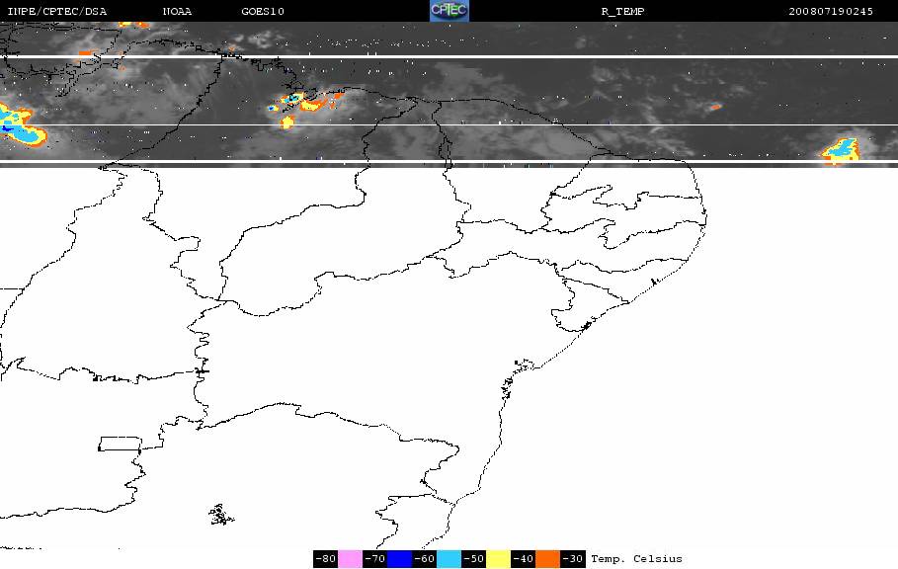Click the 'Temp. Celsius' legend caption
This screenshot has height=569, width=898.
click(x=636, y=559)
